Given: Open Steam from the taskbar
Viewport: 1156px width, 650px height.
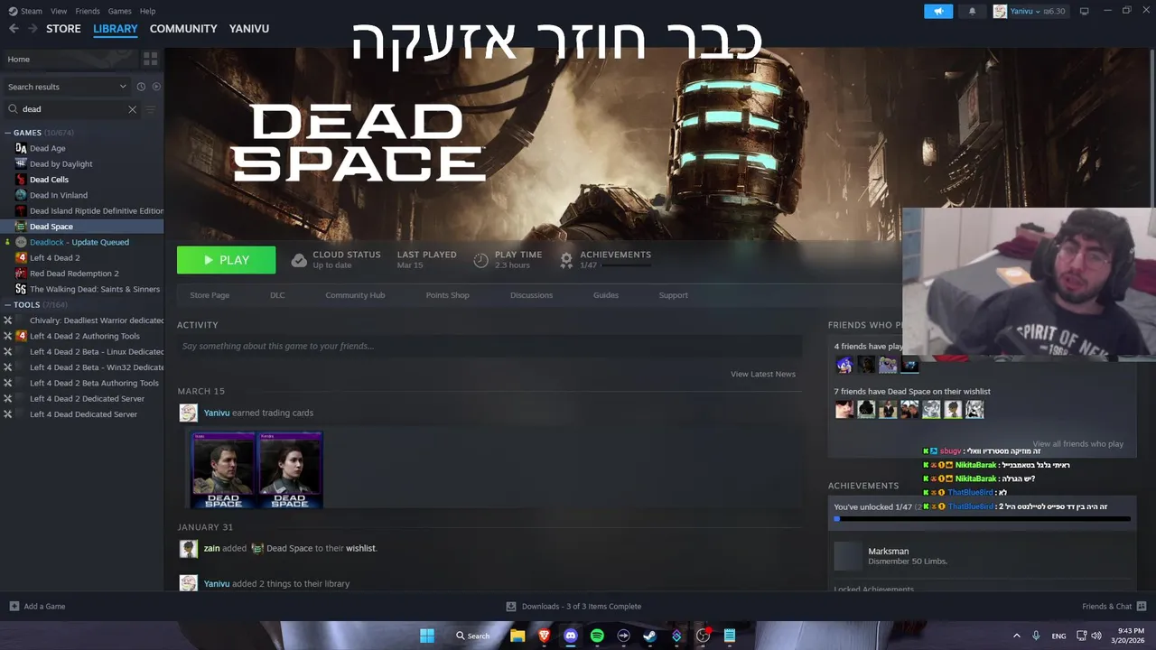Looking at the screenshot, I should (x=649, y=636).
